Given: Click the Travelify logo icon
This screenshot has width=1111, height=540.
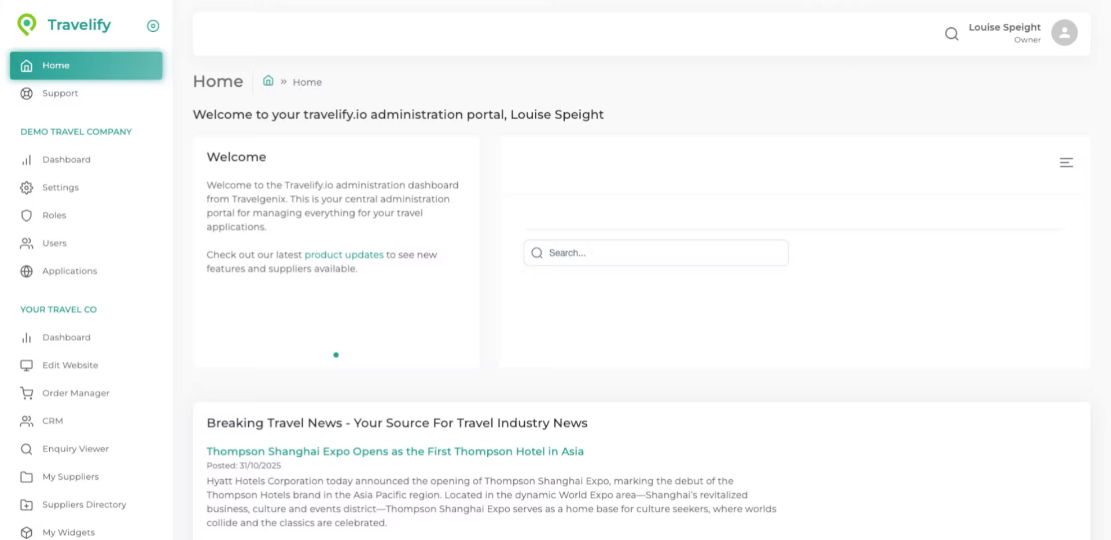Looking at the screenshot, I should tap(27, 24).
